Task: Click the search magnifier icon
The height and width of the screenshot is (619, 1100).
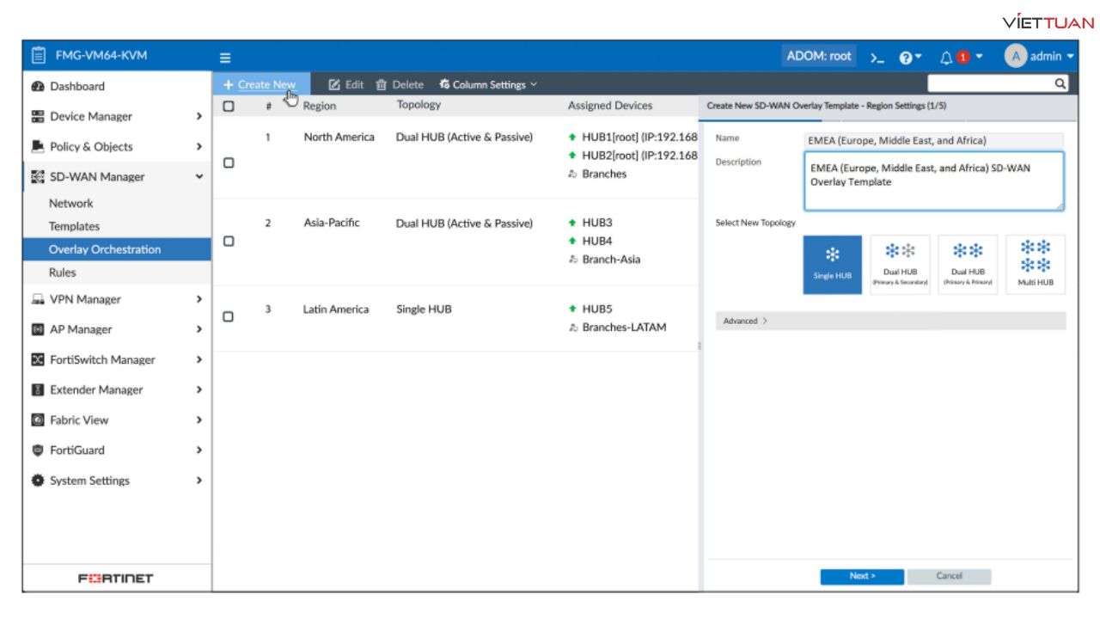Action: point(1060,84)
